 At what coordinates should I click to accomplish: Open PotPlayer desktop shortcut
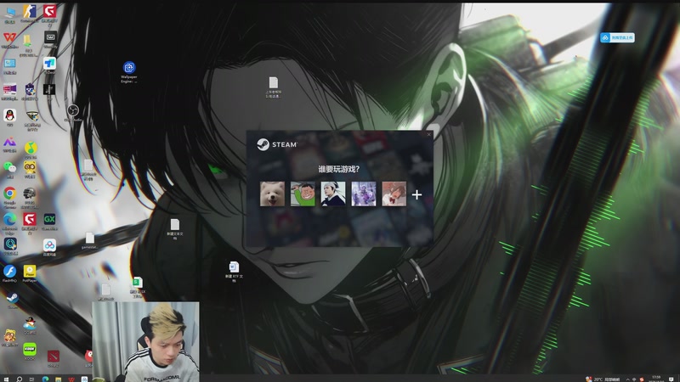click(x=30, y=273)
